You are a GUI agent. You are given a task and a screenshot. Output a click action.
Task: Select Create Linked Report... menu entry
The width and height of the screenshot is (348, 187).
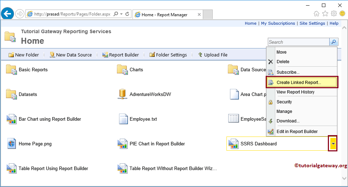point(302,83)
